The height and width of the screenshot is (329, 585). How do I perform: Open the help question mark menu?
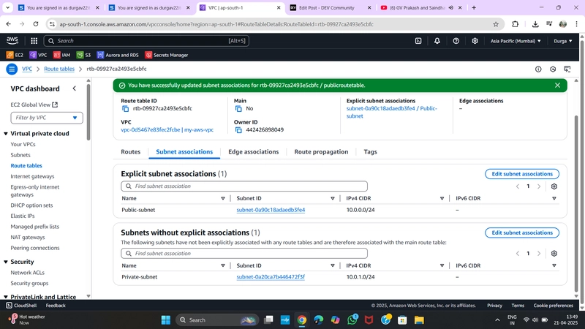[x=456, y=41]
